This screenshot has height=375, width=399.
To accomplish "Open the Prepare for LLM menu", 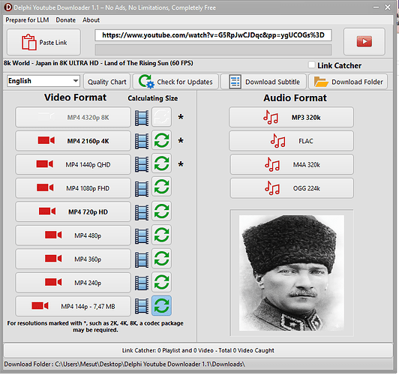I will tap(27, 19).
